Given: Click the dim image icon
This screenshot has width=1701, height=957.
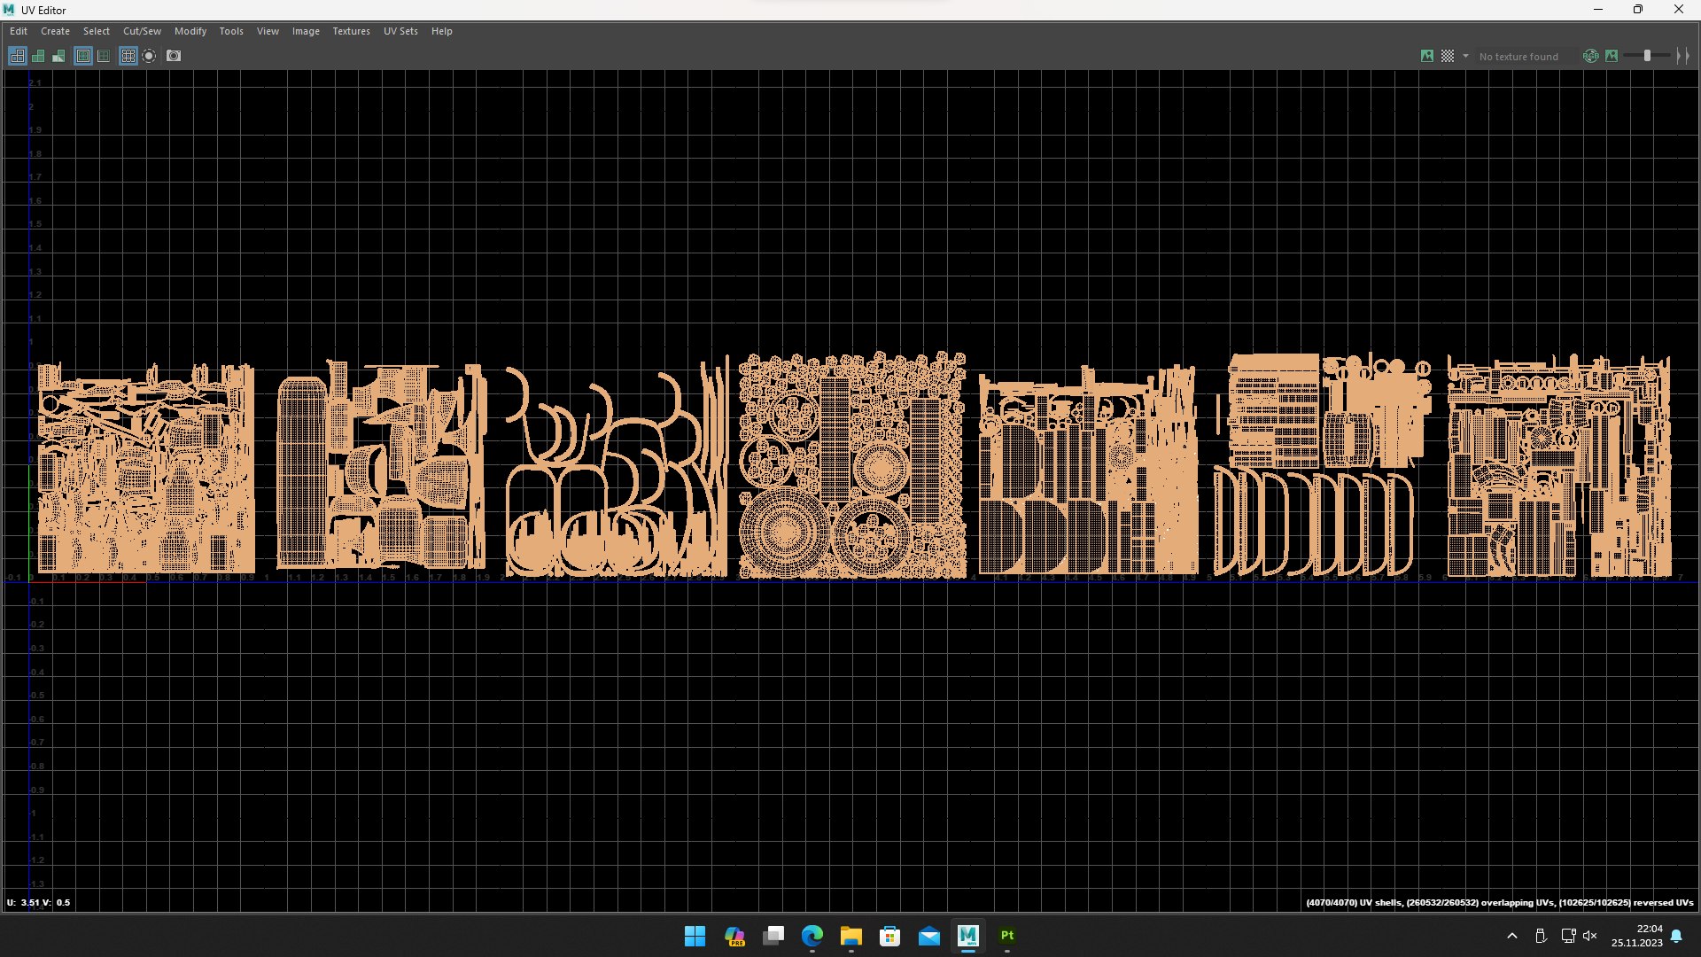Looking at the screenshot, I should [1612, 56].
